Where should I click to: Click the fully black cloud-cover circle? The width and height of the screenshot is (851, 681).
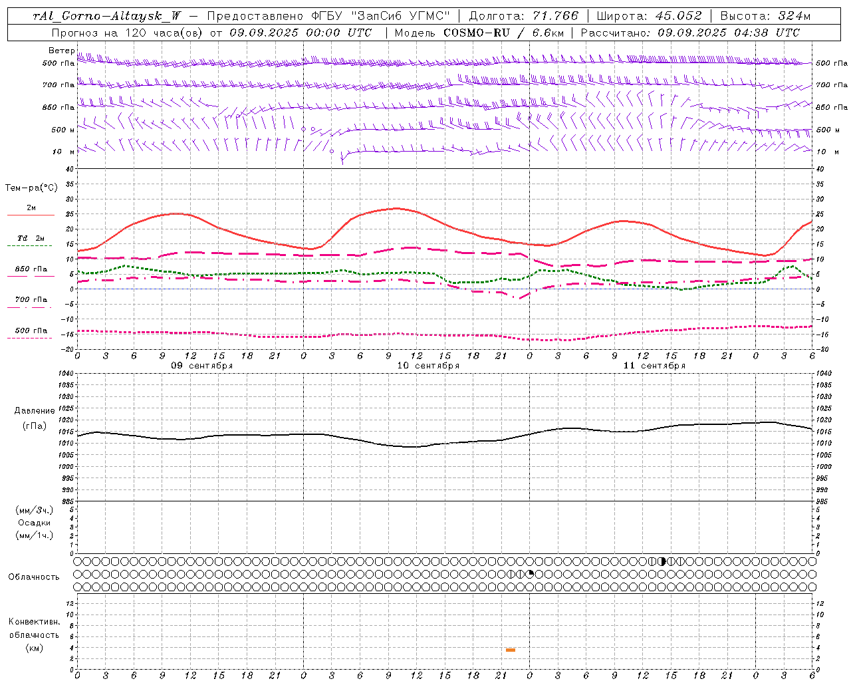click(x=662, y=561)
